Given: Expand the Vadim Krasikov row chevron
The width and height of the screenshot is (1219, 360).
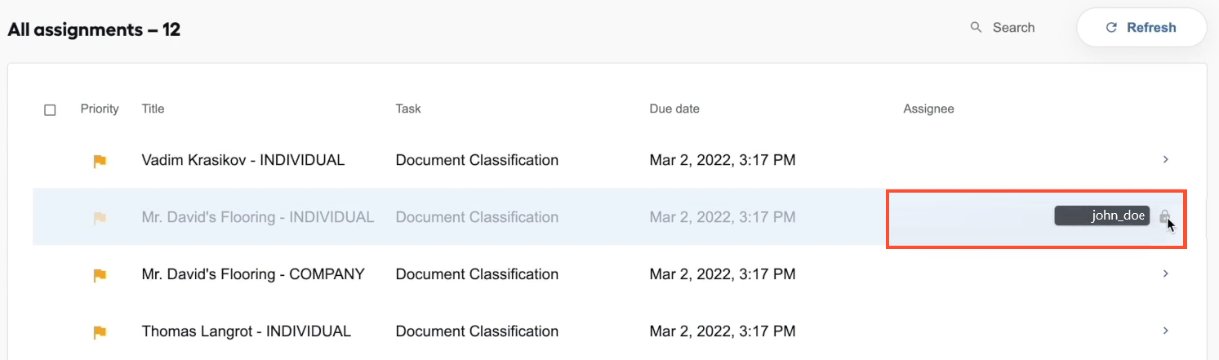Looking at the screenshot, I should 1166,159.
